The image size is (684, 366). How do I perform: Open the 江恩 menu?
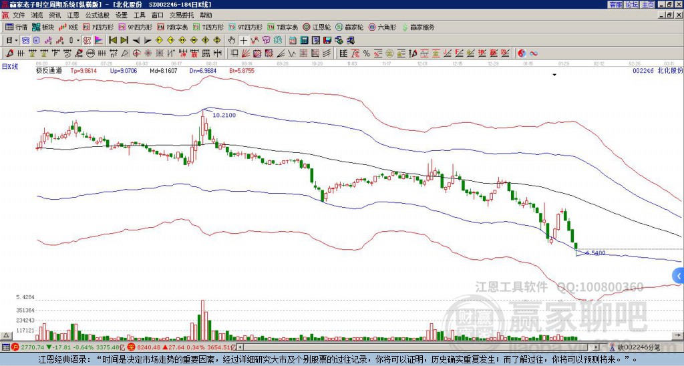pos(73,15)
